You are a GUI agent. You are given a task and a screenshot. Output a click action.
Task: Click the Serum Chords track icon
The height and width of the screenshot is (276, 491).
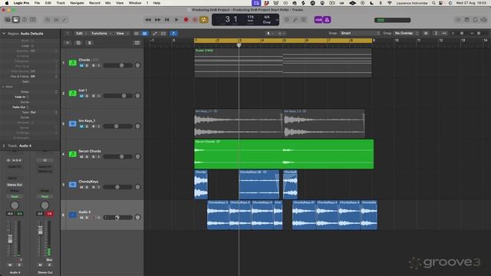pyautogui.click(x=73, y=154)
